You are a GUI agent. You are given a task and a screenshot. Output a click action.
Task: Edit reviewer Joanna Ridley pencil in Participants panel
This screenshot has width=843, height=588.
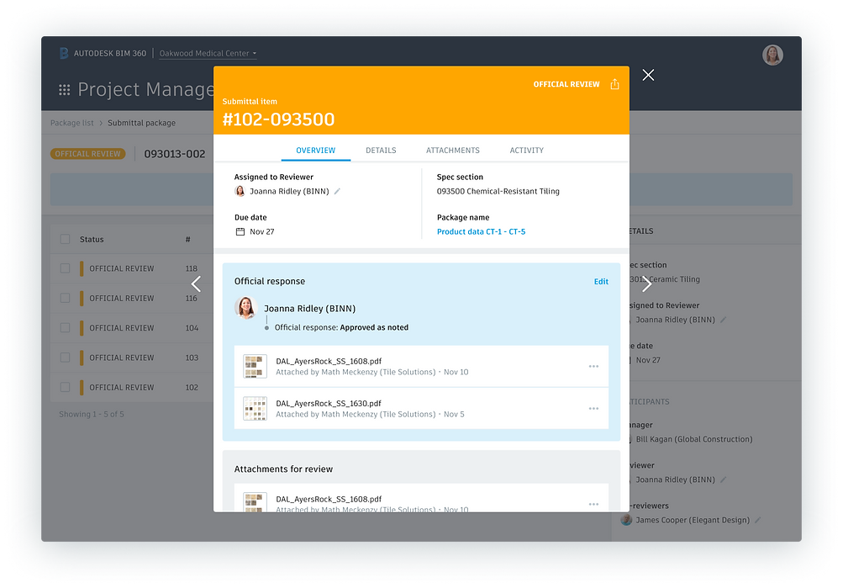(723, 479)
